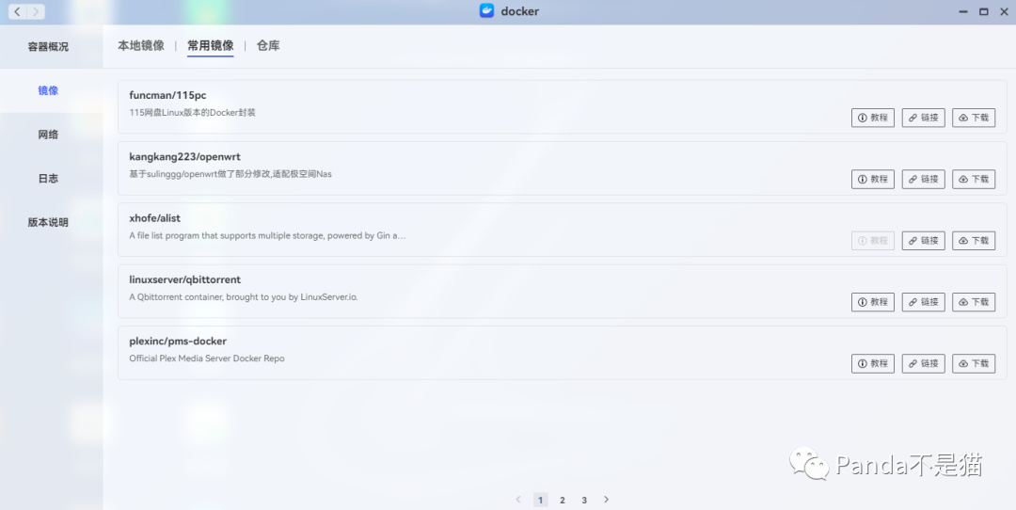Viewport: 1016px width, 510px height.
Task: Open the 仓库 tab
Action: 268,46
